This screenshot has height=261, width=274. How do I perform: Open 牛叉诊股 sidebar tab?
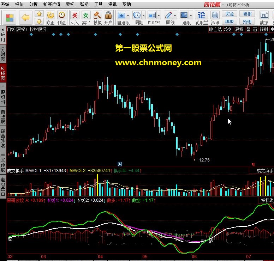coord(3,162)
